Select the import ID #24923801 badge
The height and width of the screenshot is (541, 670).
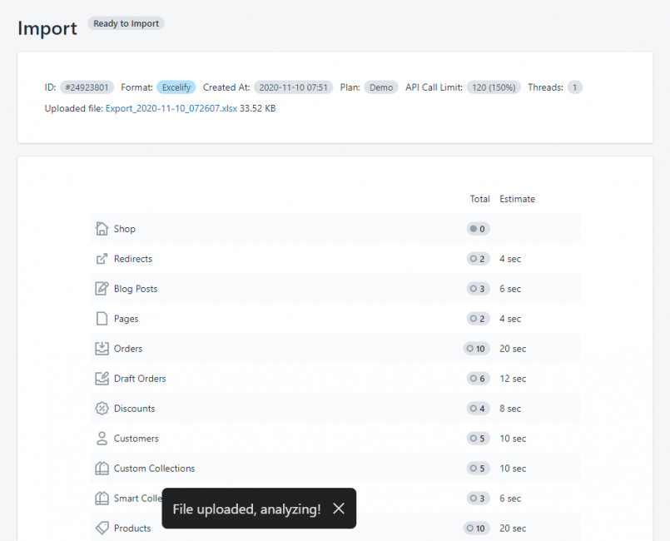tap(81, 86)
